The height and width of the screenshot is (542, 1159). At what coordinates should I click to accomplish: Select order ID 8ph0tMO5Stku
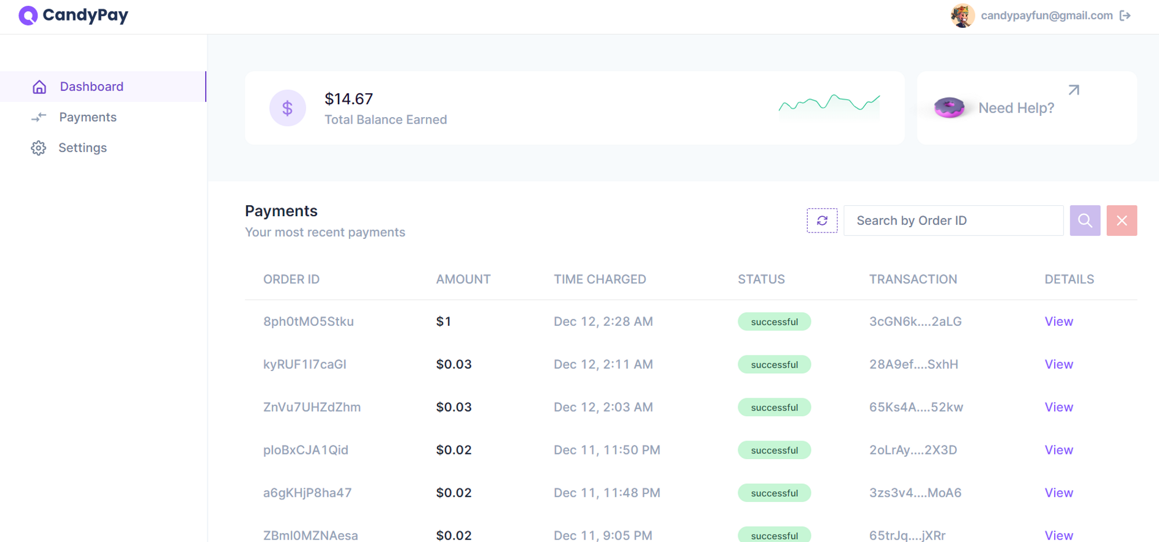[308, 321]
